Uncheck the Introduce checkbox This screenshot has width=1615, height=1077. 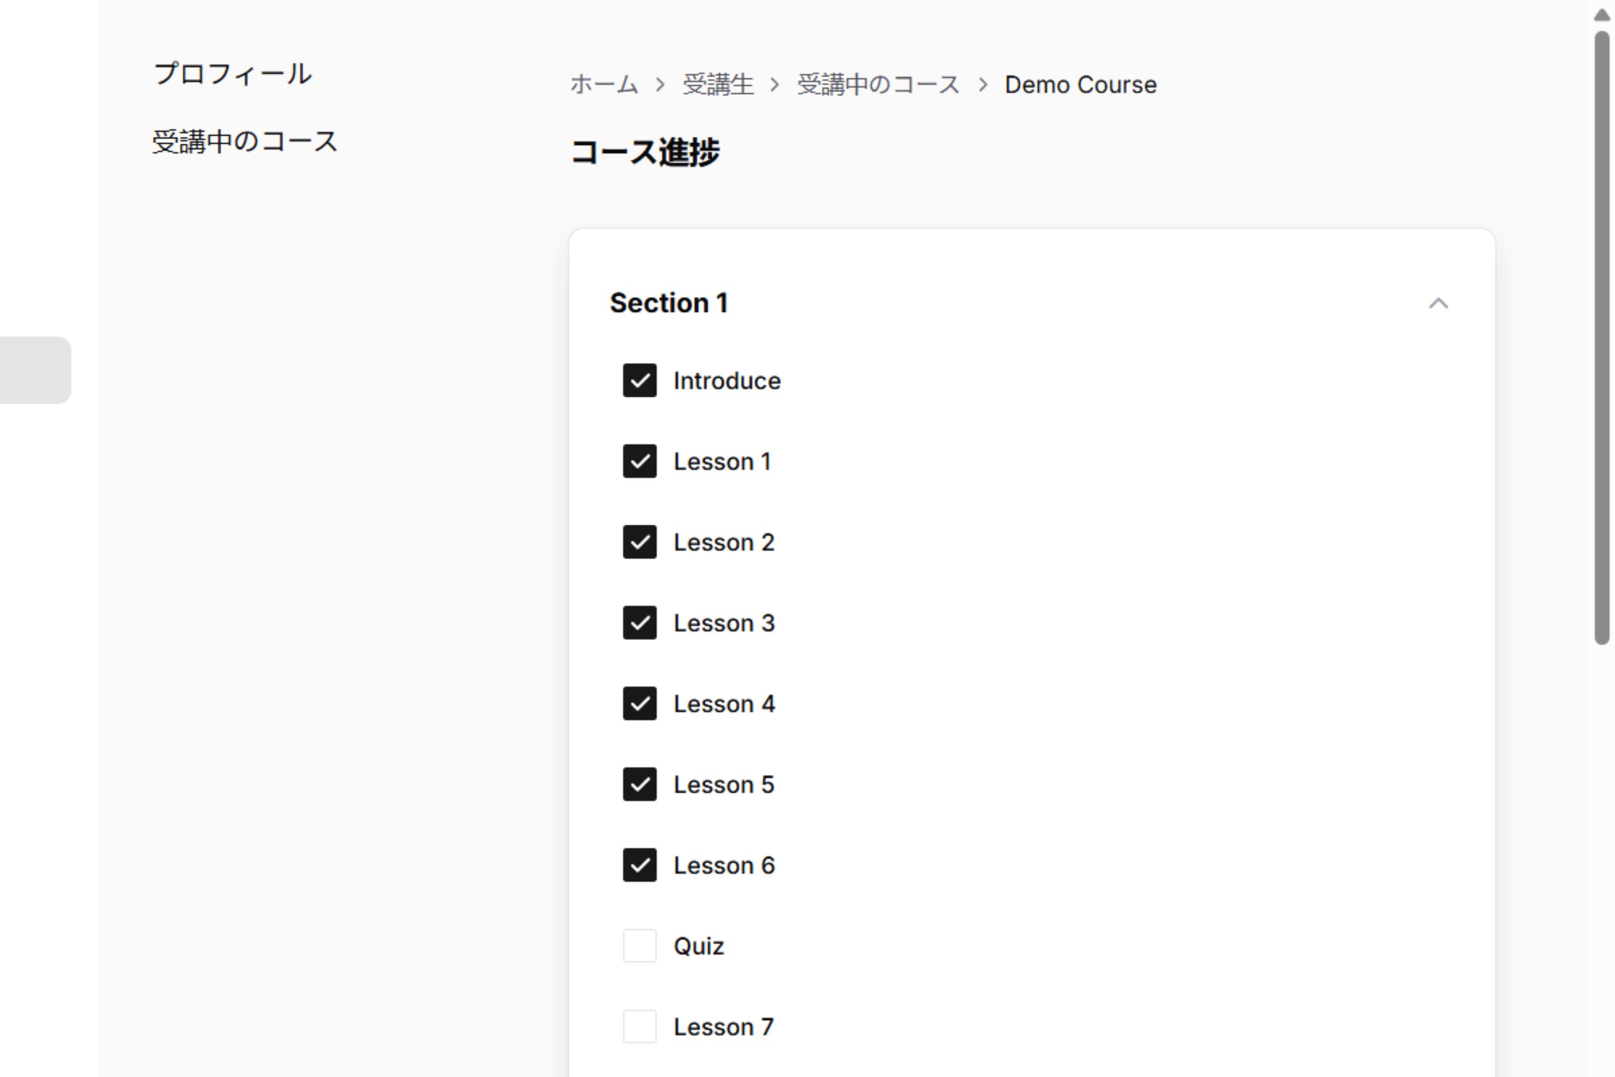(x=640, y=381)
